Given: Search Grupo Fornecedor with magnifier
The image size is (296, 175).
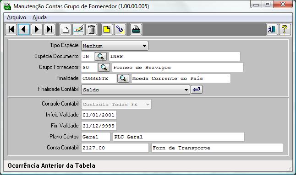Looking at the screenshot, I should (104, 67).
